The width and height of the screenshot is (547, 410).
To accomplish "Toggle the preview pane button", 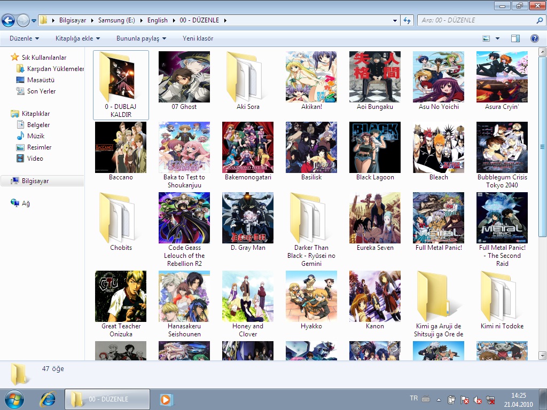I will coord(515,38).
